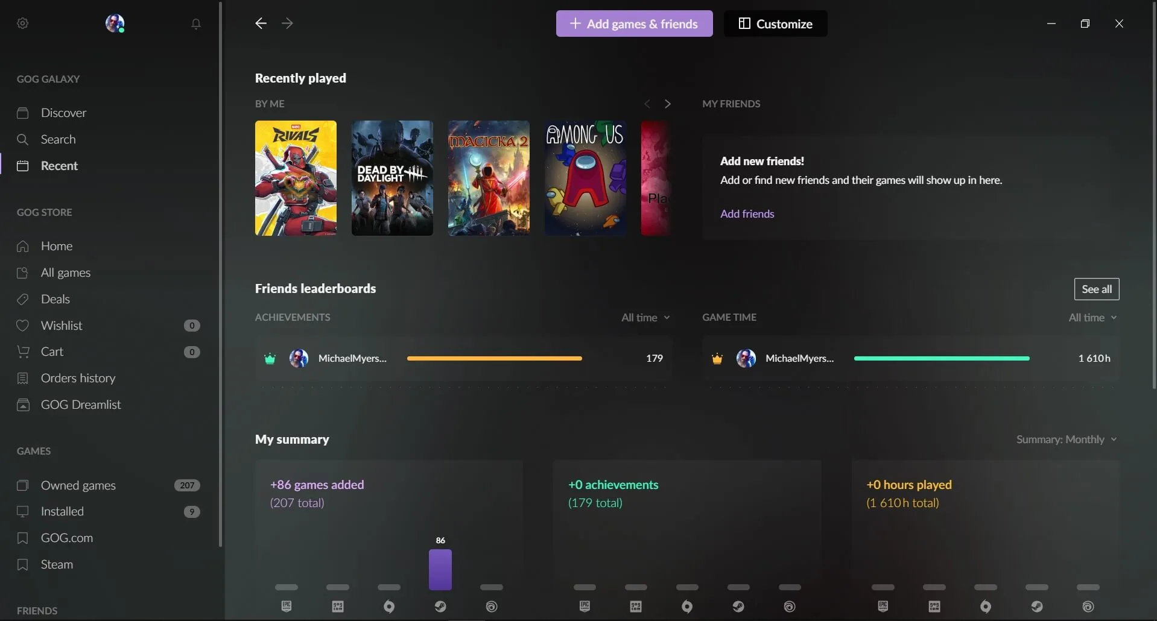1157x621 pixels.
Task: Click green game time progress bar
Action: (942, 358)
